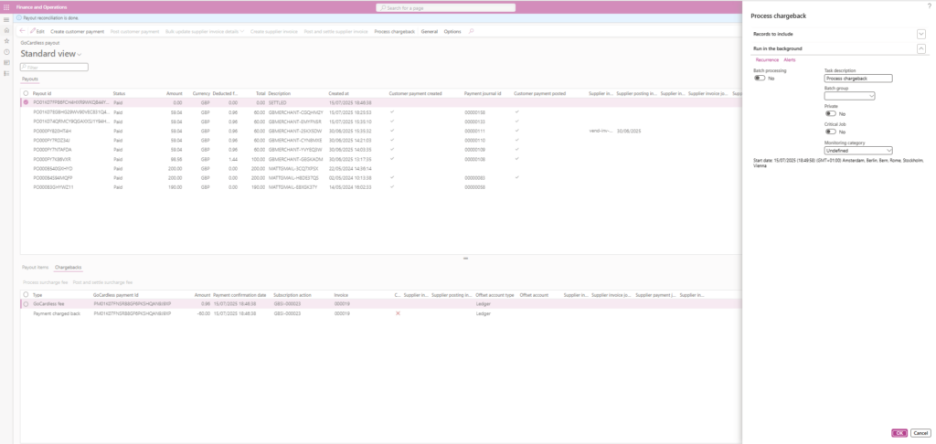936x444 pixels.
Task: Toggle Batch processing switch
Action: click(760, 79)
